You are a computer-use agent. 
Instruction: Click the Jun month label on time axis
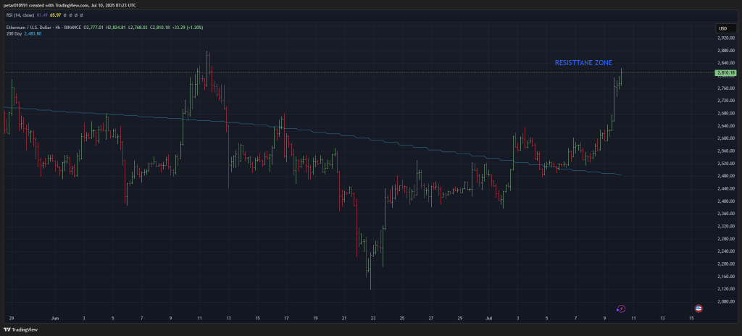coord(55,318)
